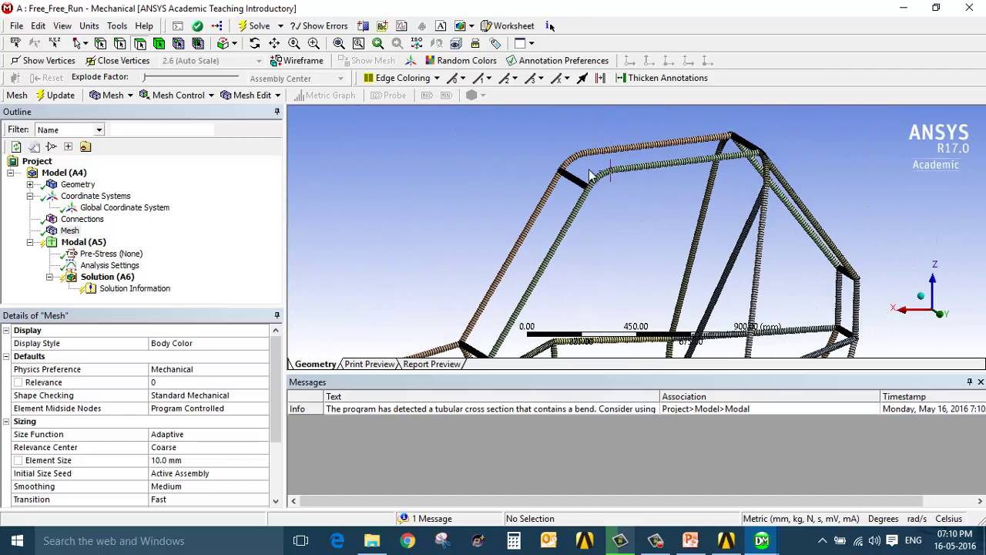Select the Face selection filter icon
This screenshot has height=555, width=986.
tap(139, 43)
